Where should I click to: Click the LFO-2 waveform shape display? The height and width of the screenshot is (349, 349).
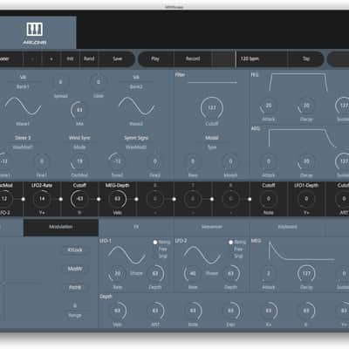202,256
